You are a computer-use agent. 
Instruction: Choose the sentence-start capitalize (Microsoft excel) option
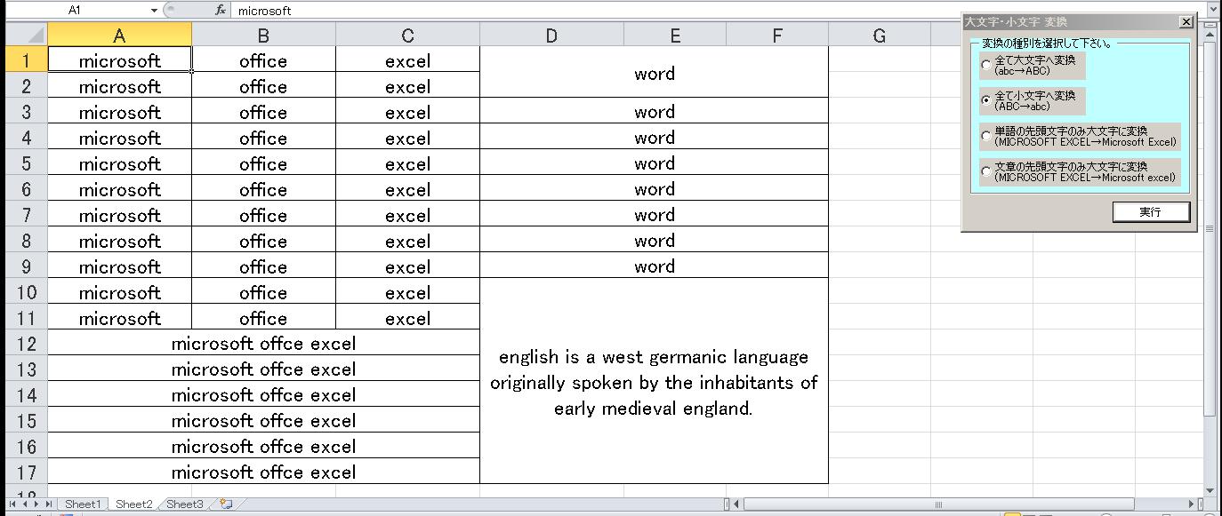point(985,171)
